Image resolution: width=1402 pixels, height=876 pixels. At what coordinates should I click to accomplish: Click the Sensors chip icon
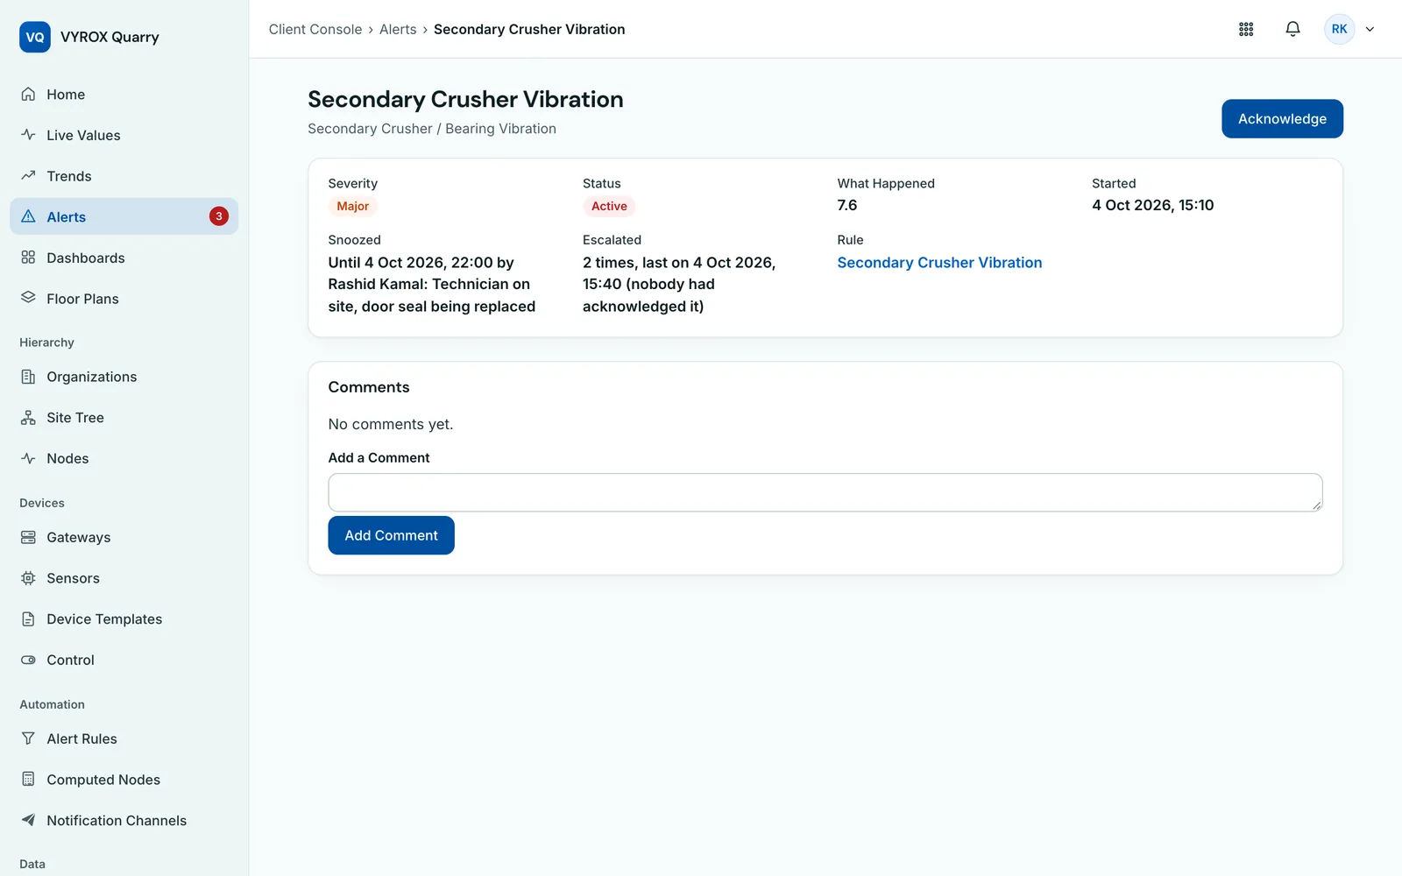coord(28,578)
